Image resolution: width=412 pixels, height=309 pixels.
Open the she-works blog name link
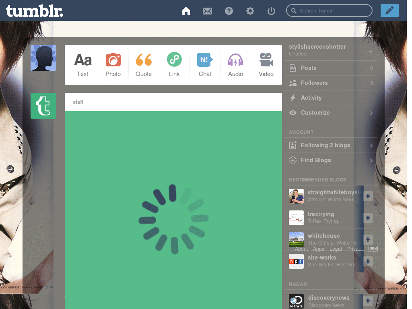[x=322, y=257]
